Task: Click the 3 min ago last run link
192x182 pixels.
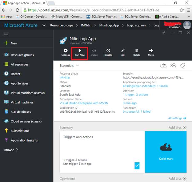Action: click(x=130, y=103)
